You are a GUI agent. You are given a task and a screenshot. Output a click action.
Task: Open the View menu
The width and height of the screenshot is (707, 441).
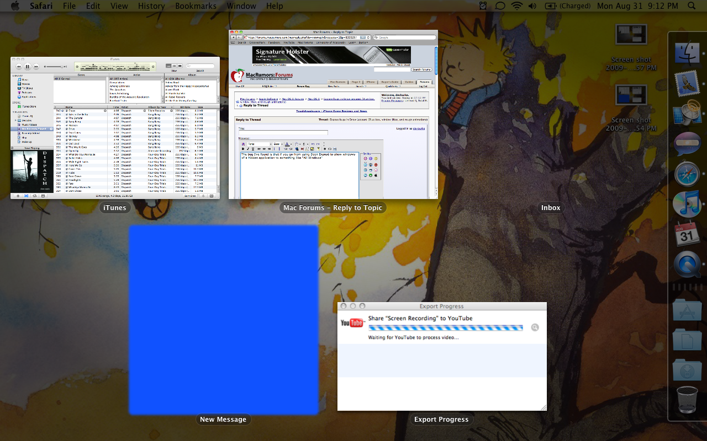119,6
